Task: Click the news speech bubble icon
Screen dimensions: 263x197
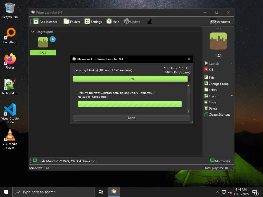Action: [x=35, y=161]
